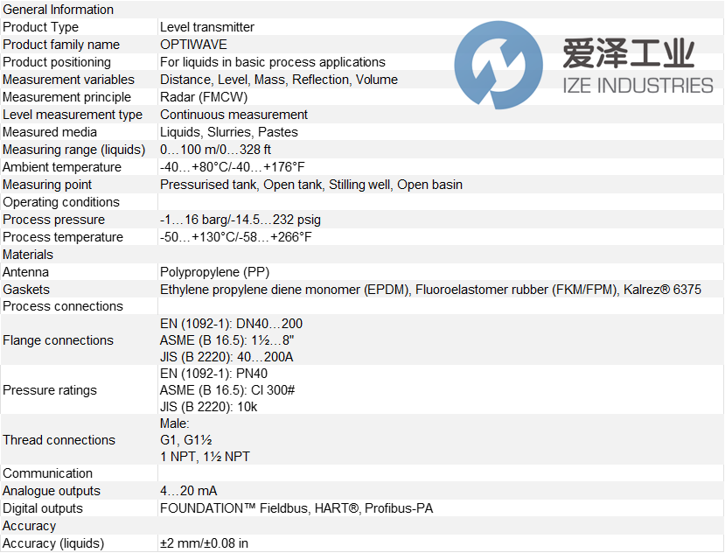Click 'For liquids in basic process applications'
725x553 pixels.
(272, 62)
